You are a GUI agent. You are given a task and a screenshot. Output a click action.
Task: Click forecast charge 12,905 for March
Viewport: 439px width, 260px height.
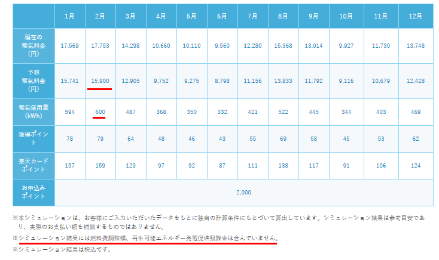(131, 81)
